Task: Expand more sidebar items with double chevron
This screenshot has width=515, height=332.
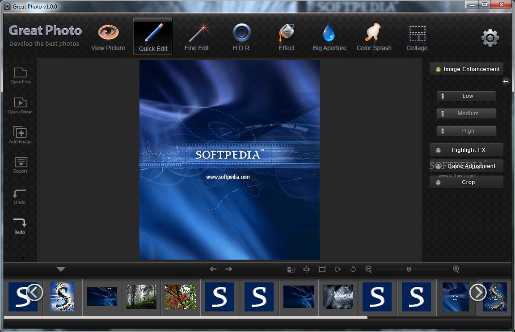Action: pyautogui.click(x=23, y=258)
